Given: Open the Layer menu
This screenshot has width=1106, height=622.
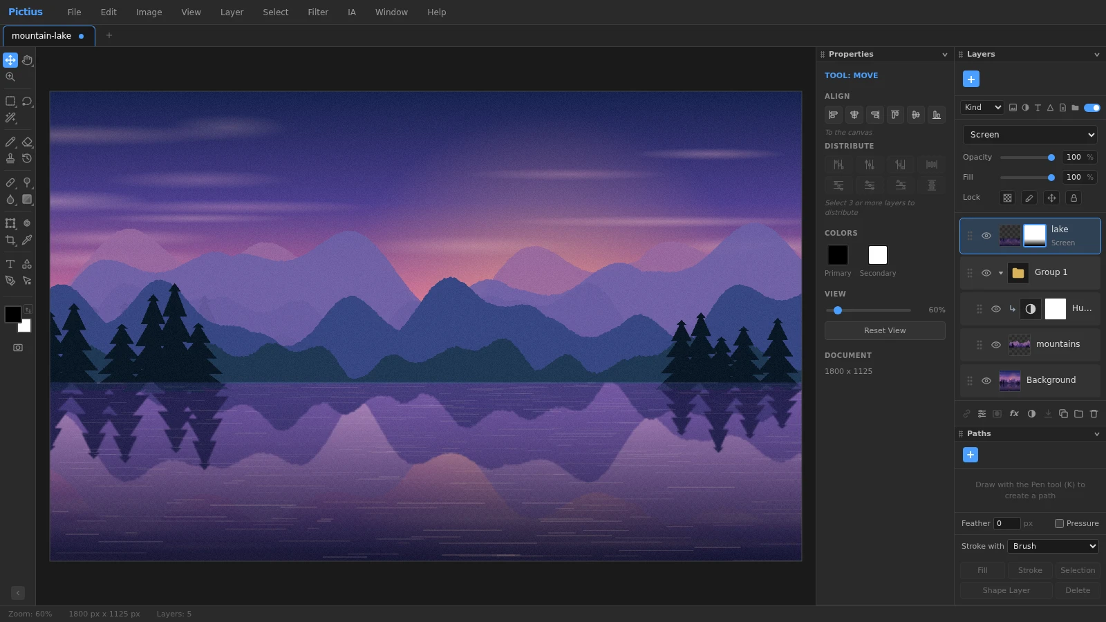Looking at the screenshot, I should point(232,12).
